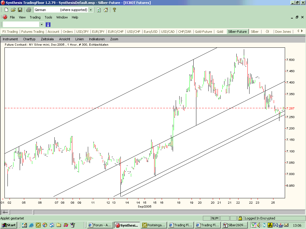Switch to FX Trading tab

pos(10,32)
